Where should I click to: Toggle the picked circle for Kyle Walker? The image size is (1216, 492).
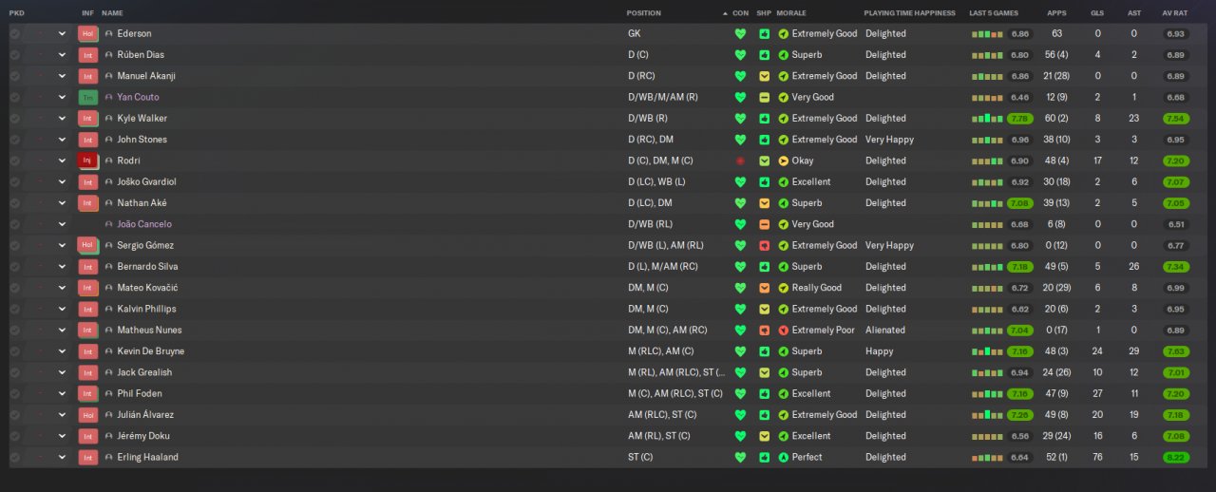14,119
